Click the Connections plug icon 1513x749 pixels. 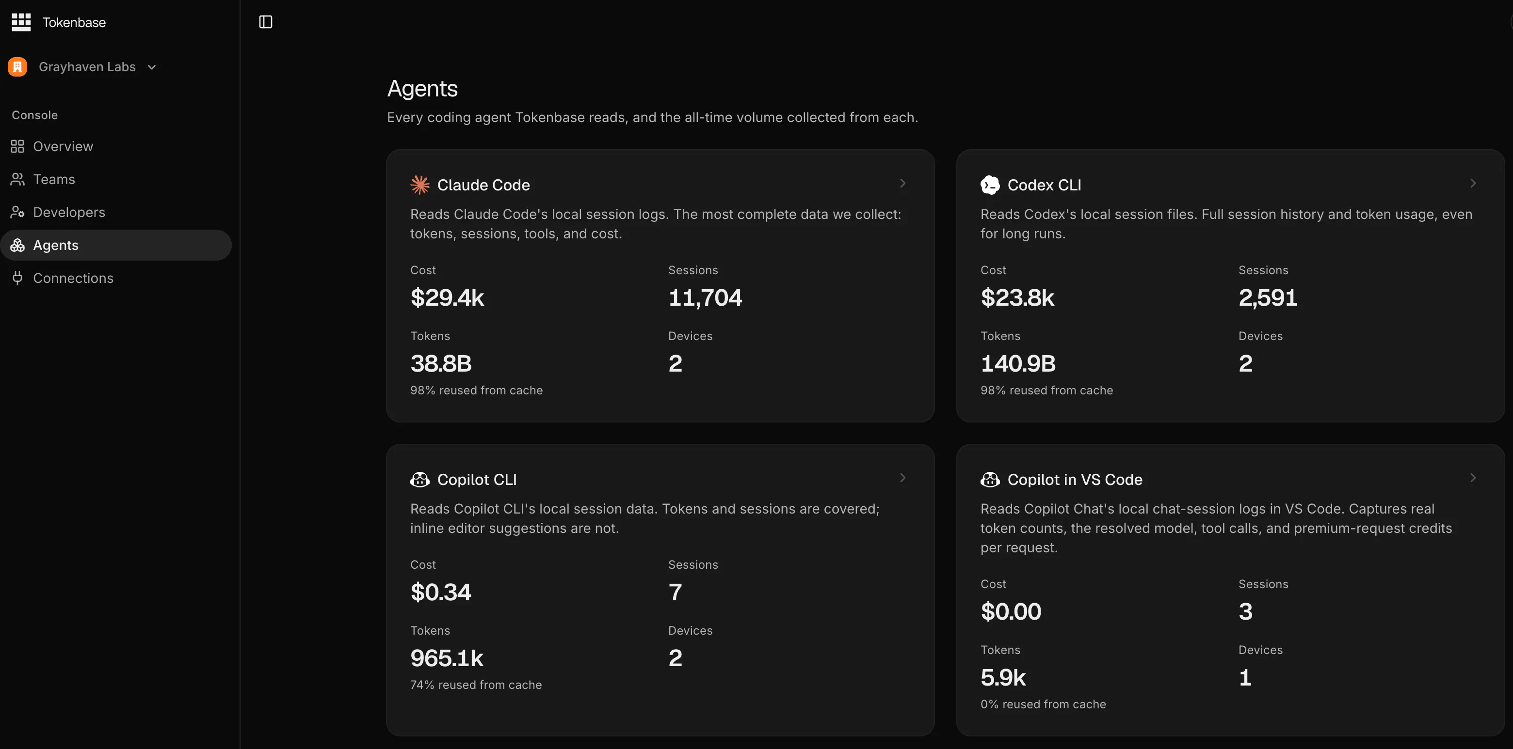point(17,278)
